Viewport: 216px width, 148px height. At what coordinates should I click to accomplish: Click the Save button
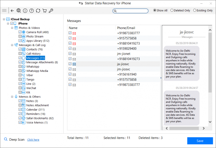click(200, 141)
